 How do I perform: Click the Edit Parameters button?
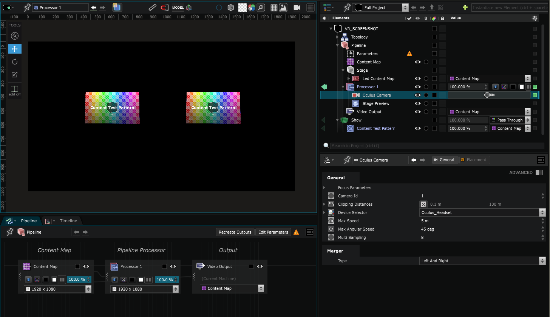tap(273, 232)
